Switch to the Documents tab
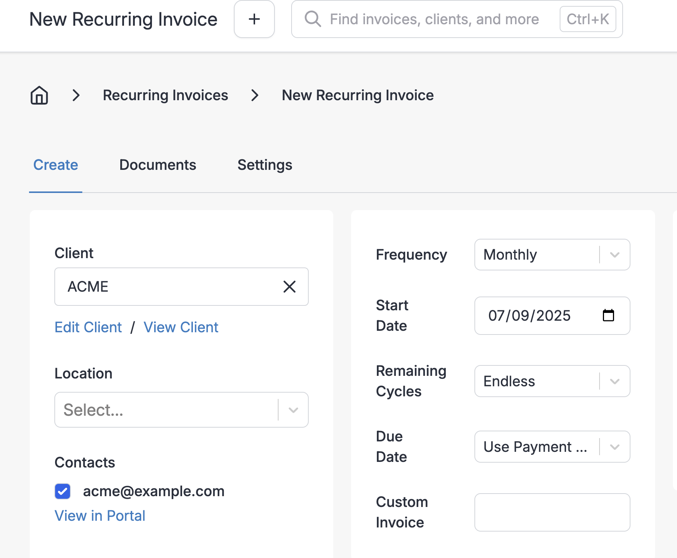677x558 pixels. point(158,165)
